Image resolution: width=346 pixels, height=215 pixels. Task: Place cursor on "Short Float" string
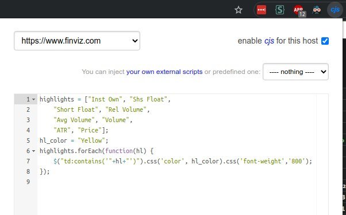(x=76, y=110)
